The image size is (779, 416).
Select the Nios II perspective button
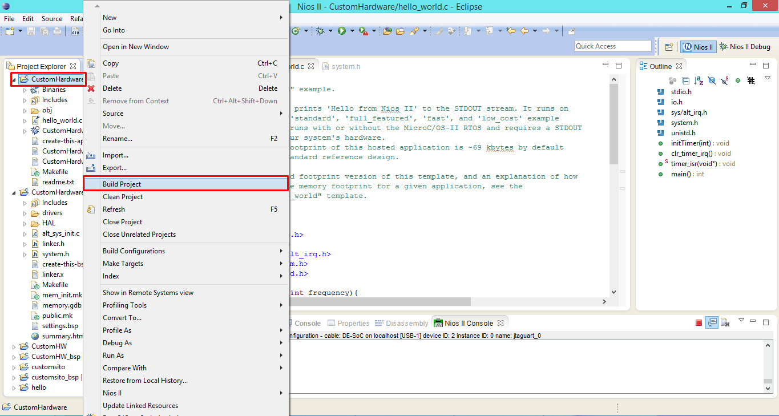tap(698, 47)
